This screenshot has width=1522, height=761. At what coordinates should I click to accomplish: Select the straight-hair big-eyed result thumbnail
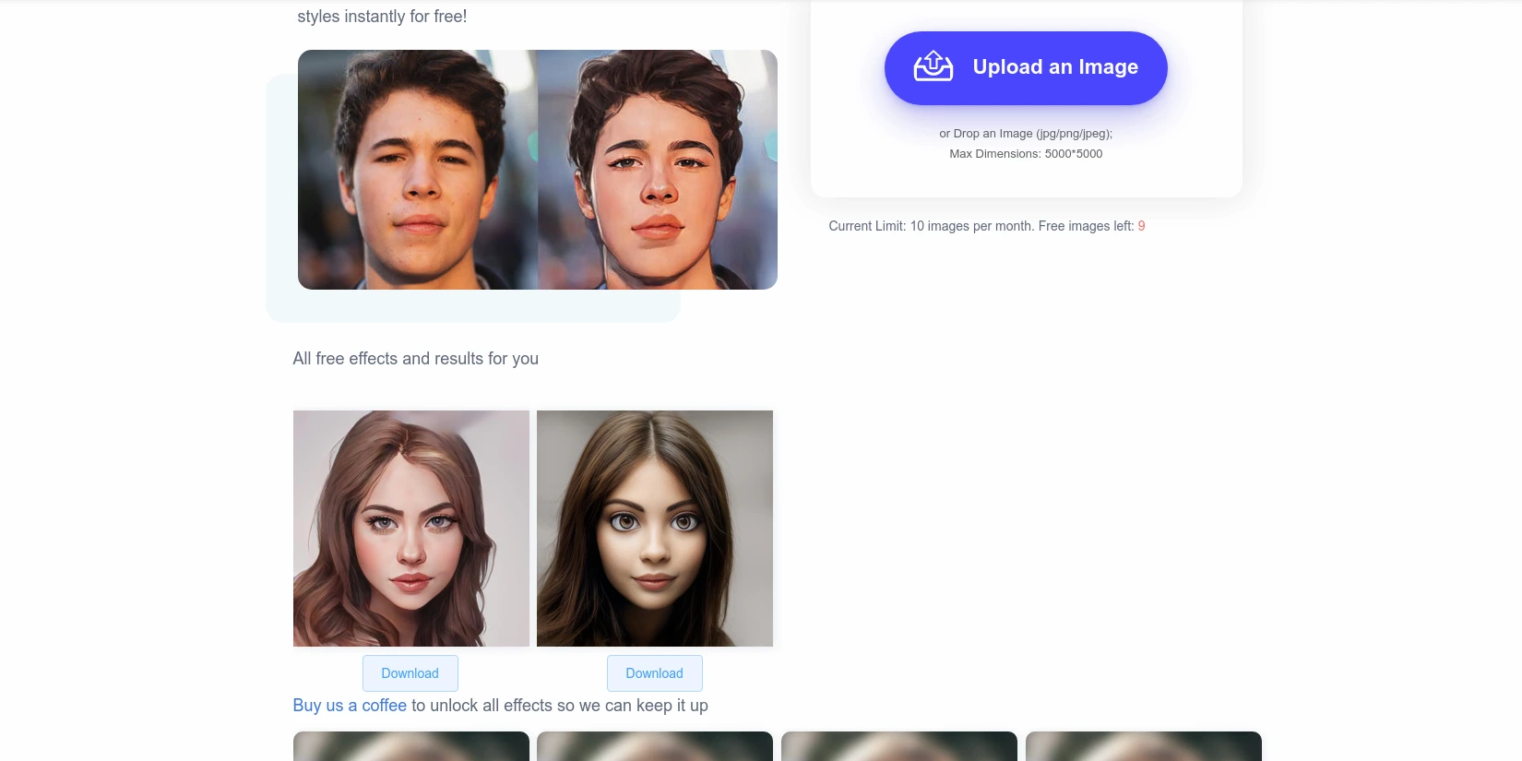tap(655, 529)
